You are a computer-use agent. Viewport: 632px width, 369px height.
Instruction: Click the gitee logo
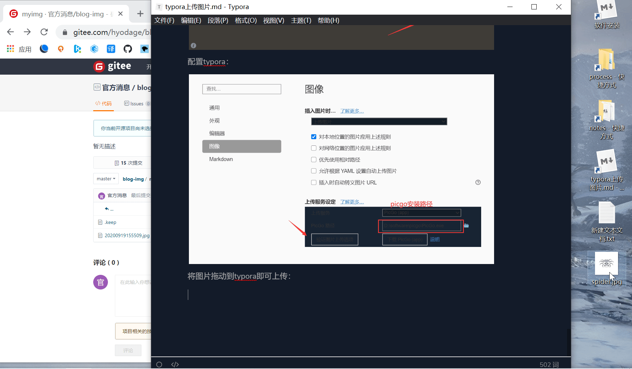pyautogui.click(x=112, y=66)
